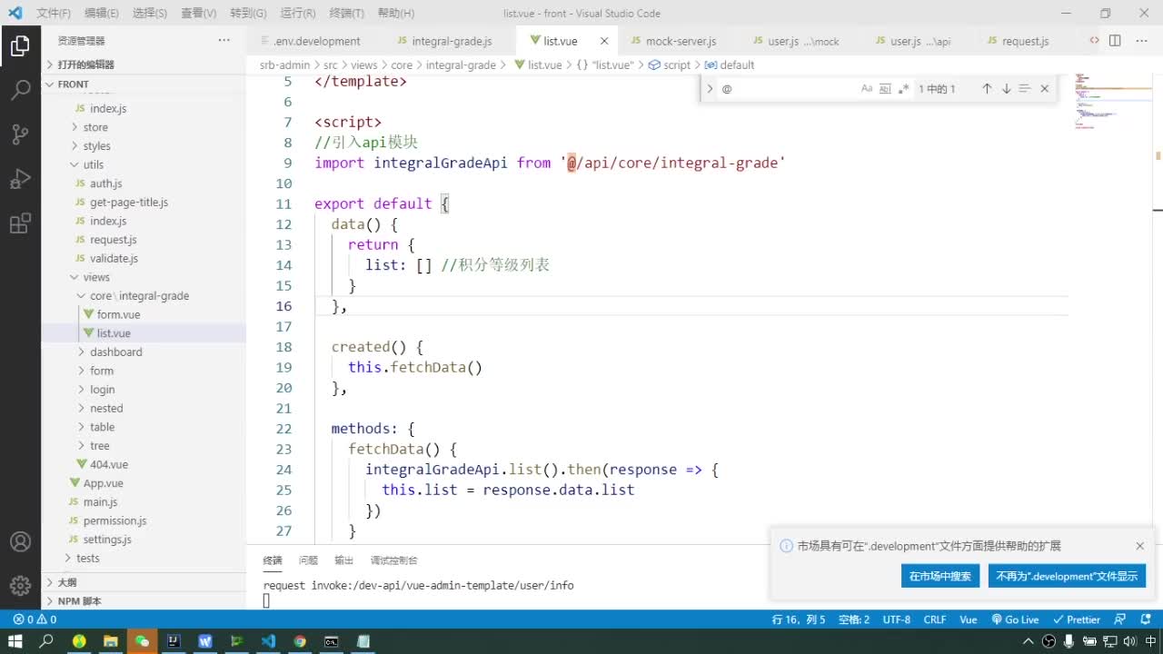Click 在市场中搜索 button
The image size is (1163, 654).
[x=940, y=576]
